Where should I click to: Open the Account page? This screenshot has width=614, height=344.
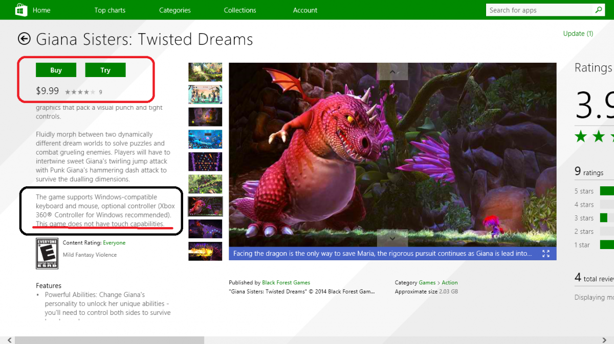tap(305, 10)
